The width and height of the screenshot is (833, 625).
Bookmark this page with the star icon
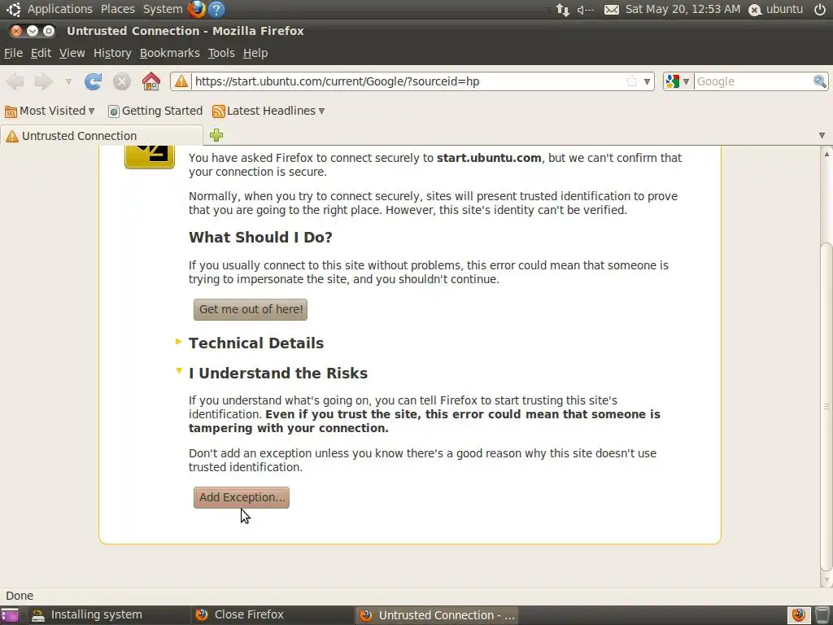[x=631, y=81]
